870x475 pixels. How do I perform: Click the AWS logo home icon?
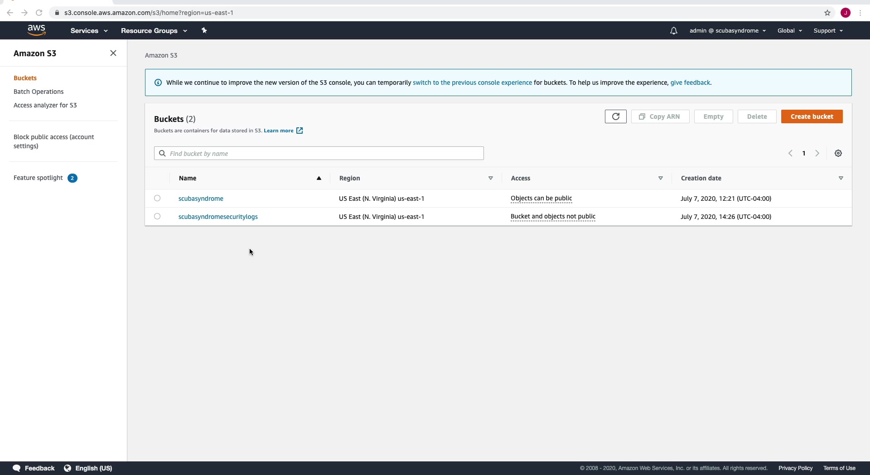click(x=36, y=30)
